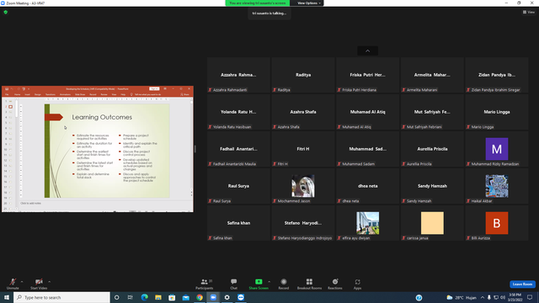
Task: Open the Home tab in shared PowerPoint
Action: tap(17, 94)
